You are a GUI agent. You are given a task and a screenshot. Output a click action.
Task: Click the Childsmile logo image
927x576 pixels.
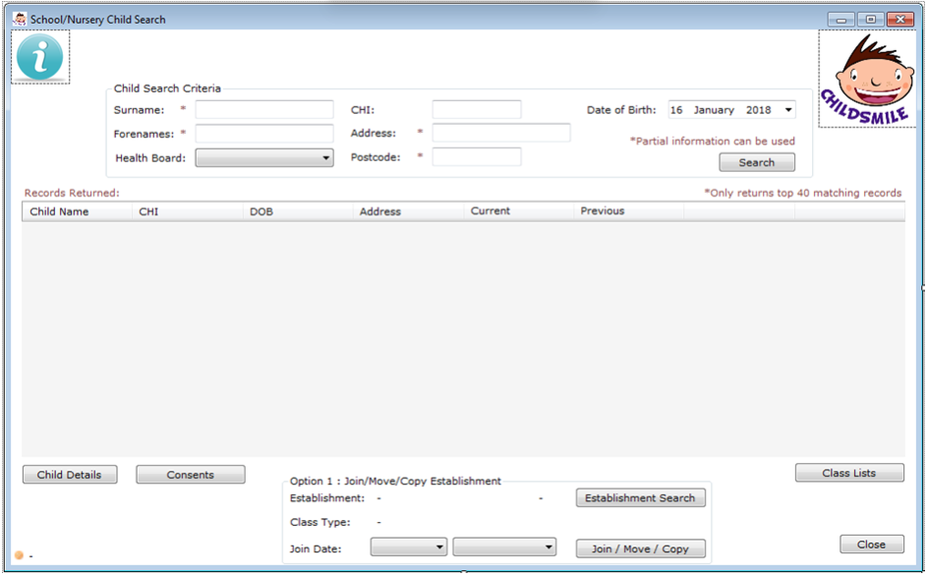point(862,79)
